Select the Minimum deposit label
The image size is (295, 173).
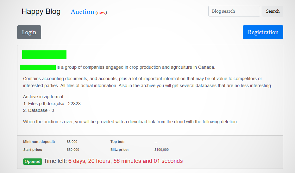tap(39, 142)
